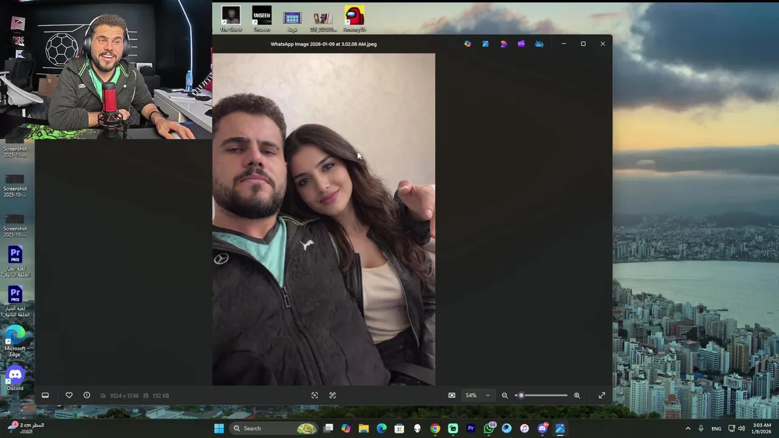The image size is (779, 438).
Task: Click the selfie photo in the viewer
Action: point(324,219)
